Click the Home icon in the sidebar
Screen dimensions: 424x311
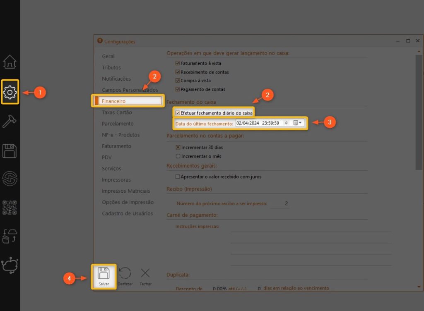pos(10,62)
